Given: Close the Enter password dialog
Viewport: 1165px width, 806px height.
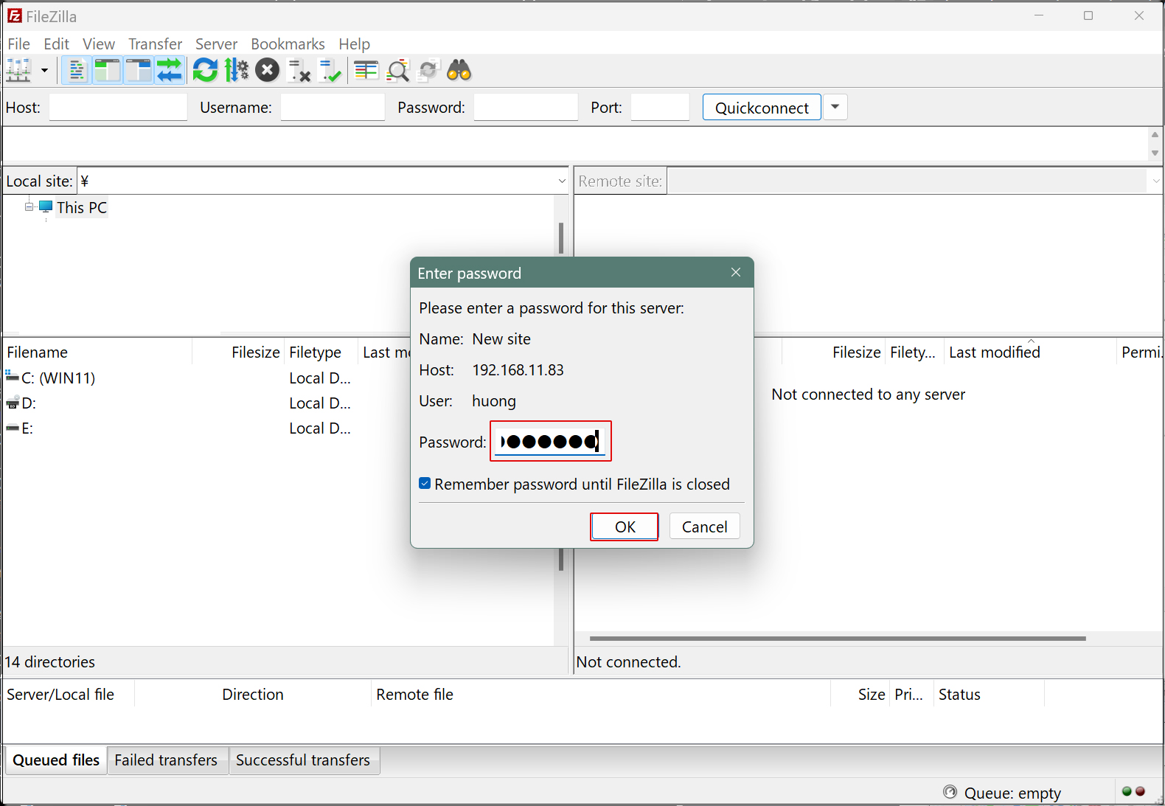Looking at the screenshot, I should coord(736,272).
